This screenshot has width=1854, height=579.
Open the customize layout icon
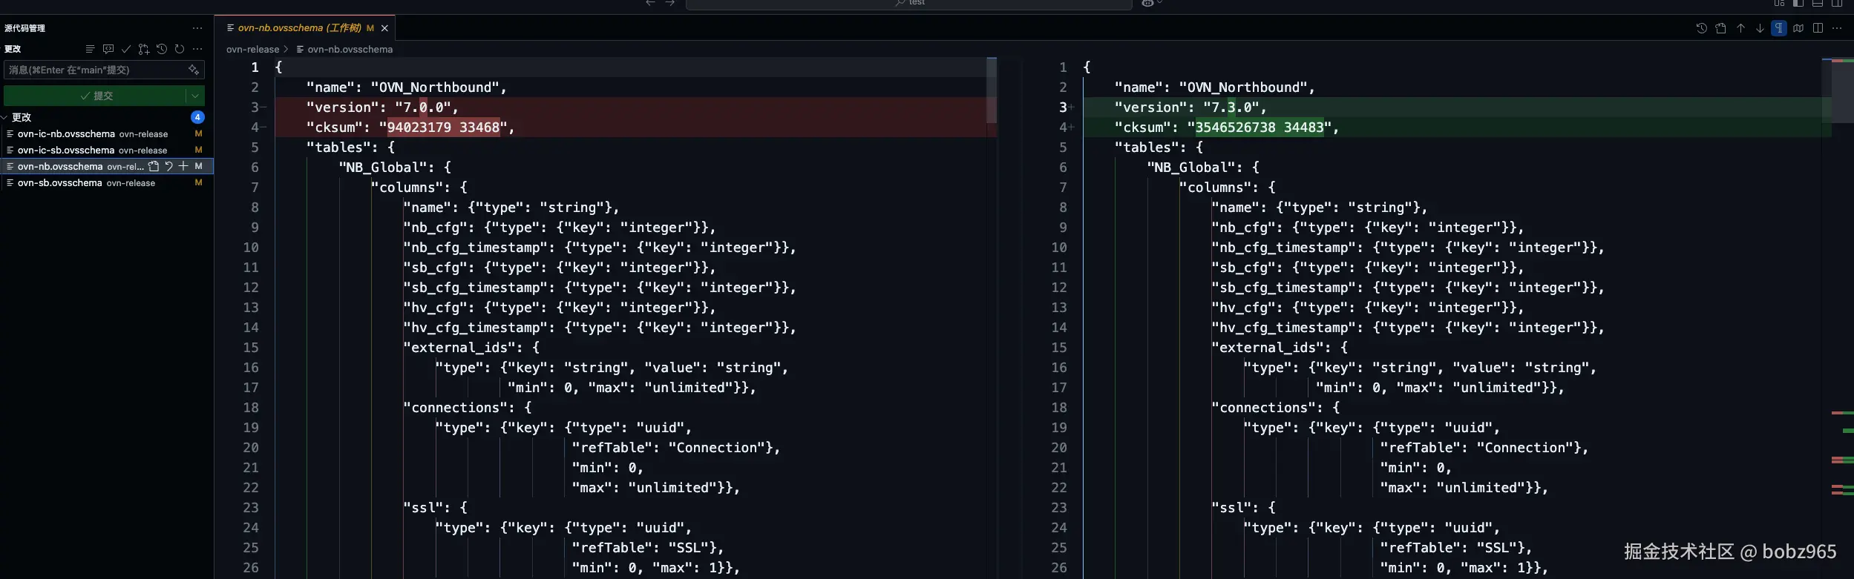[1779, 3]
